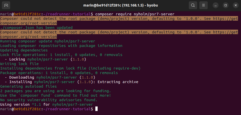Click 'Loading composer repositories with package information'
Viewport: 241px width, 115px height.
[x=61, y=46]
